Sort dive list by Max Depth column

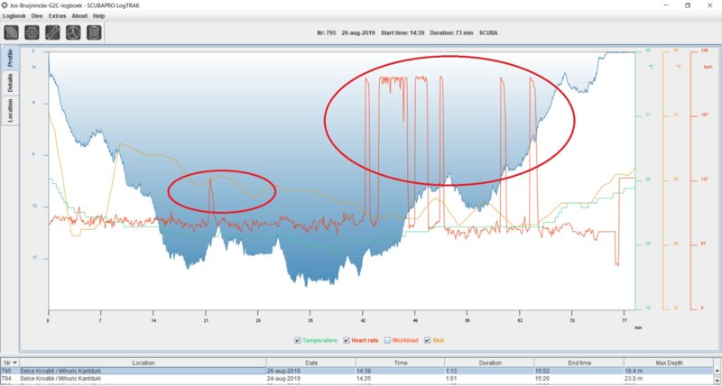coord(671,361)
